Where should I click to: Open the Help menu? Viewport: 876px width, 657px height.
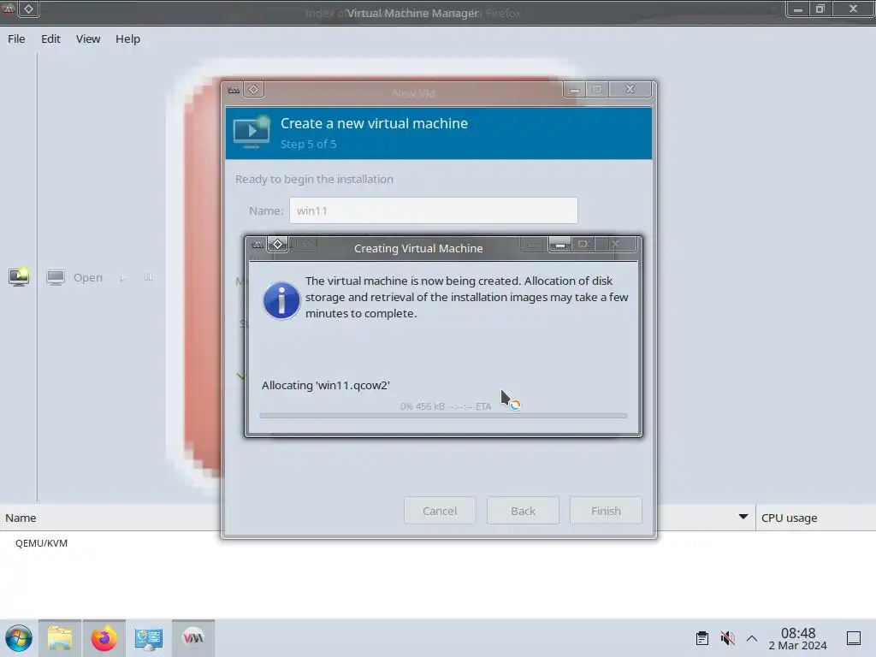[x=127, y=38]
